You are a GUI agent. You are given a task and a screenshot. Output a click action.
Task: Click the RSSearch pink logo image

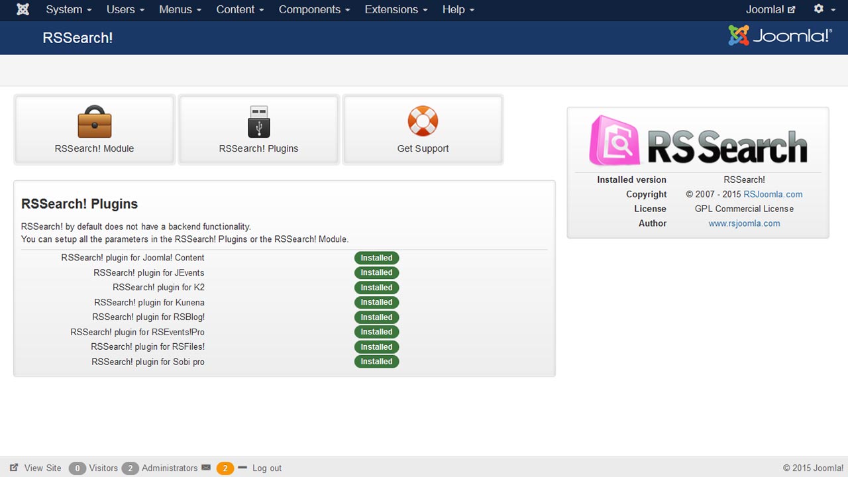coord(698,140)
